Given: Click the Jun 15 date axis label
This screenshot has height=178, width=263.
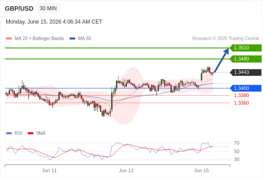Looking at the screenshot, I should (201, 170).
